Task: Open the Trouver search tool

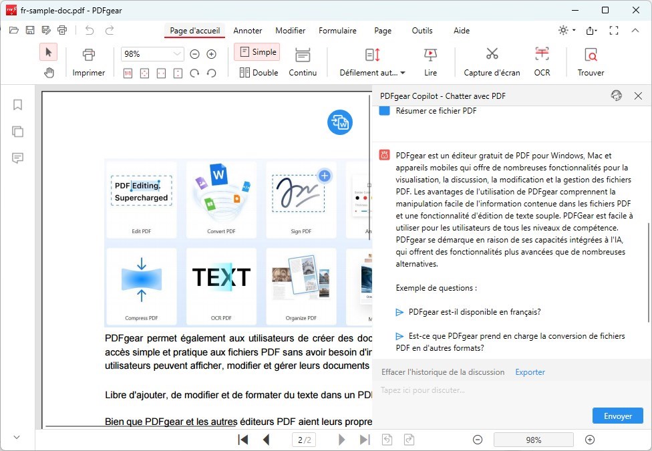Action: coord(591,62)
